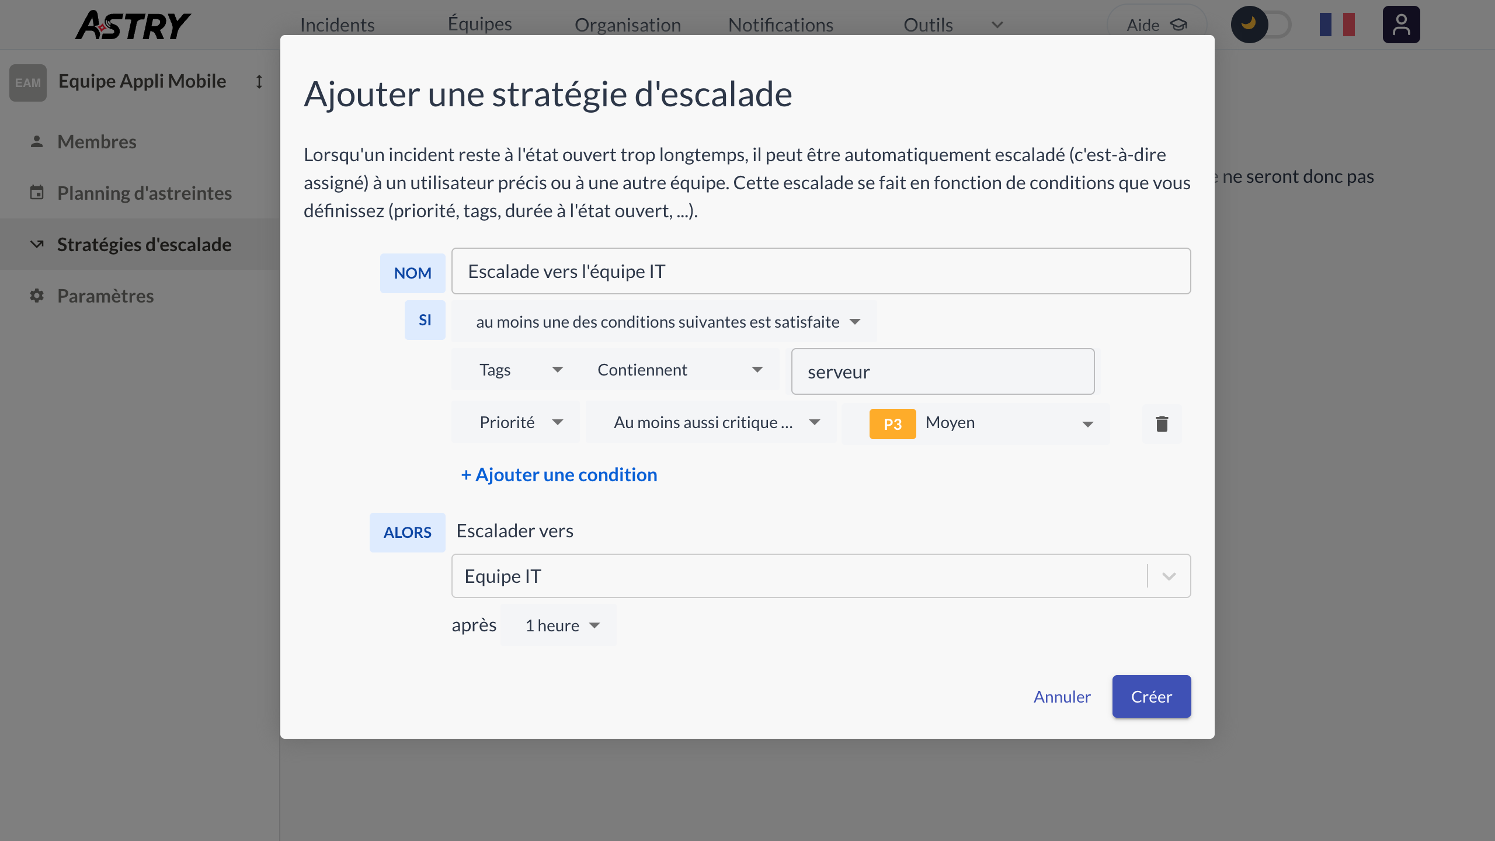Open Paramètres via gear icon
The width and height of the screenshot is (1495, 841).
37,296
